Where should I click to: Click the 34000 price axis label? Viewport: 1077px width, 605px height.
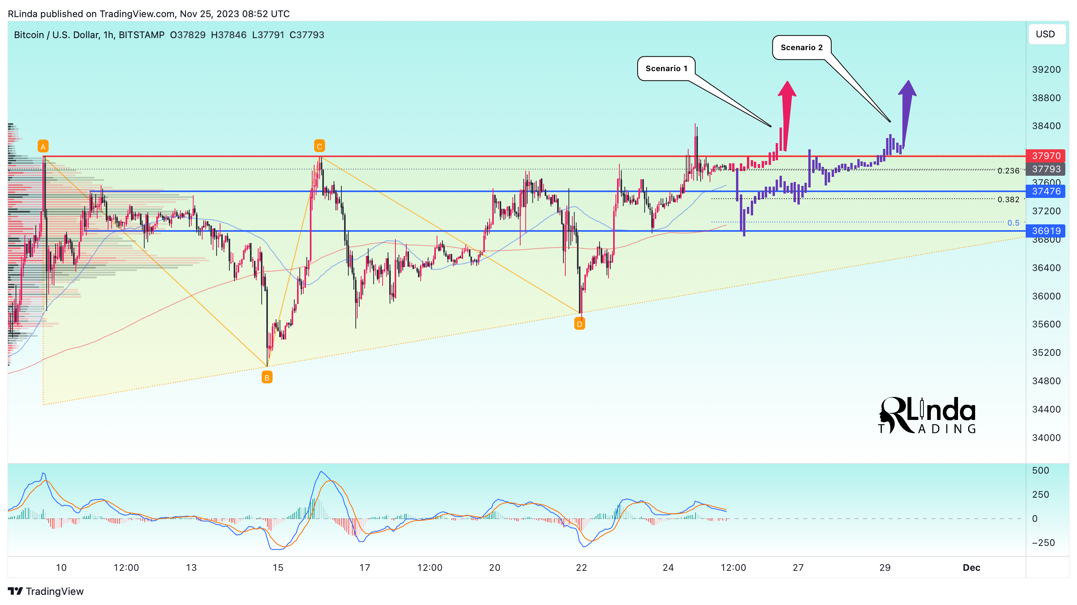point(1046,438)
